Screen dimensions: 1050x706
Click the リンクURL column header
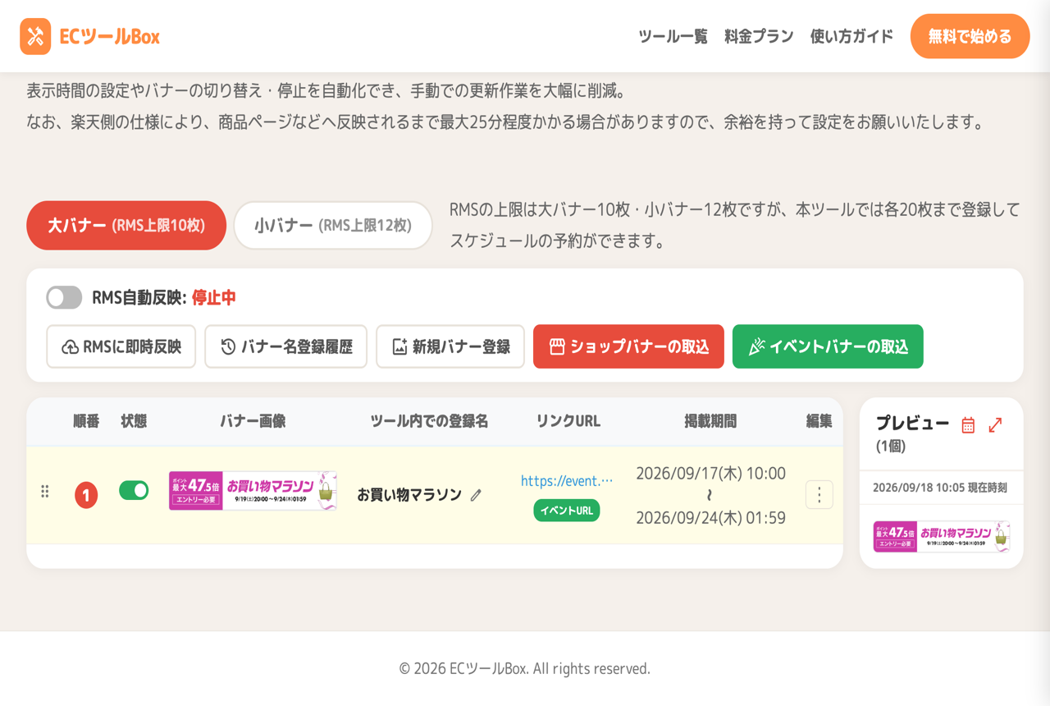(x=568, y=421)
